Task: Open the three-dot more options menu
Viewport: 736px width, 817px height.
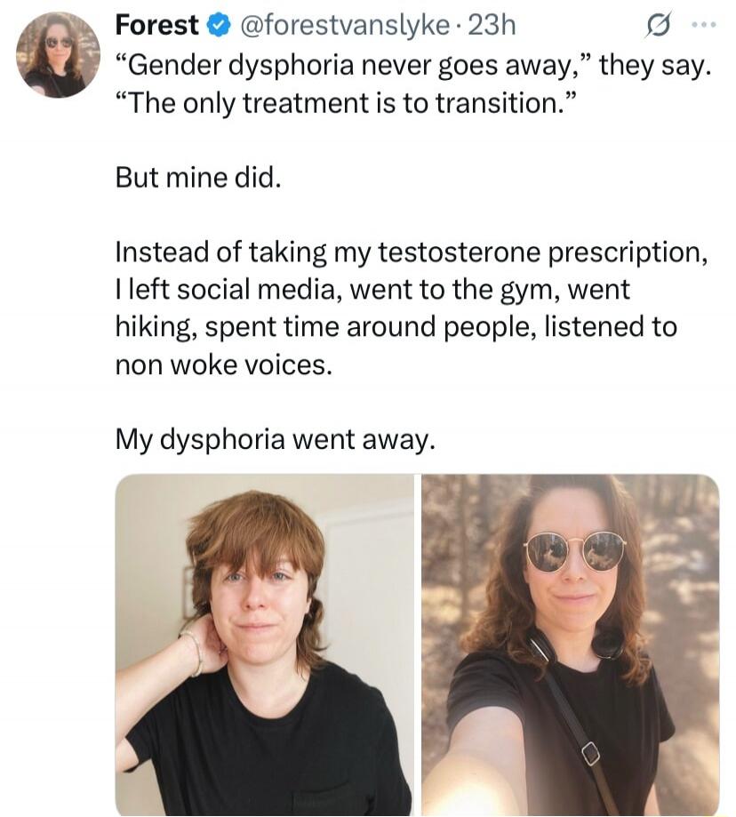Action: [704, 25]
